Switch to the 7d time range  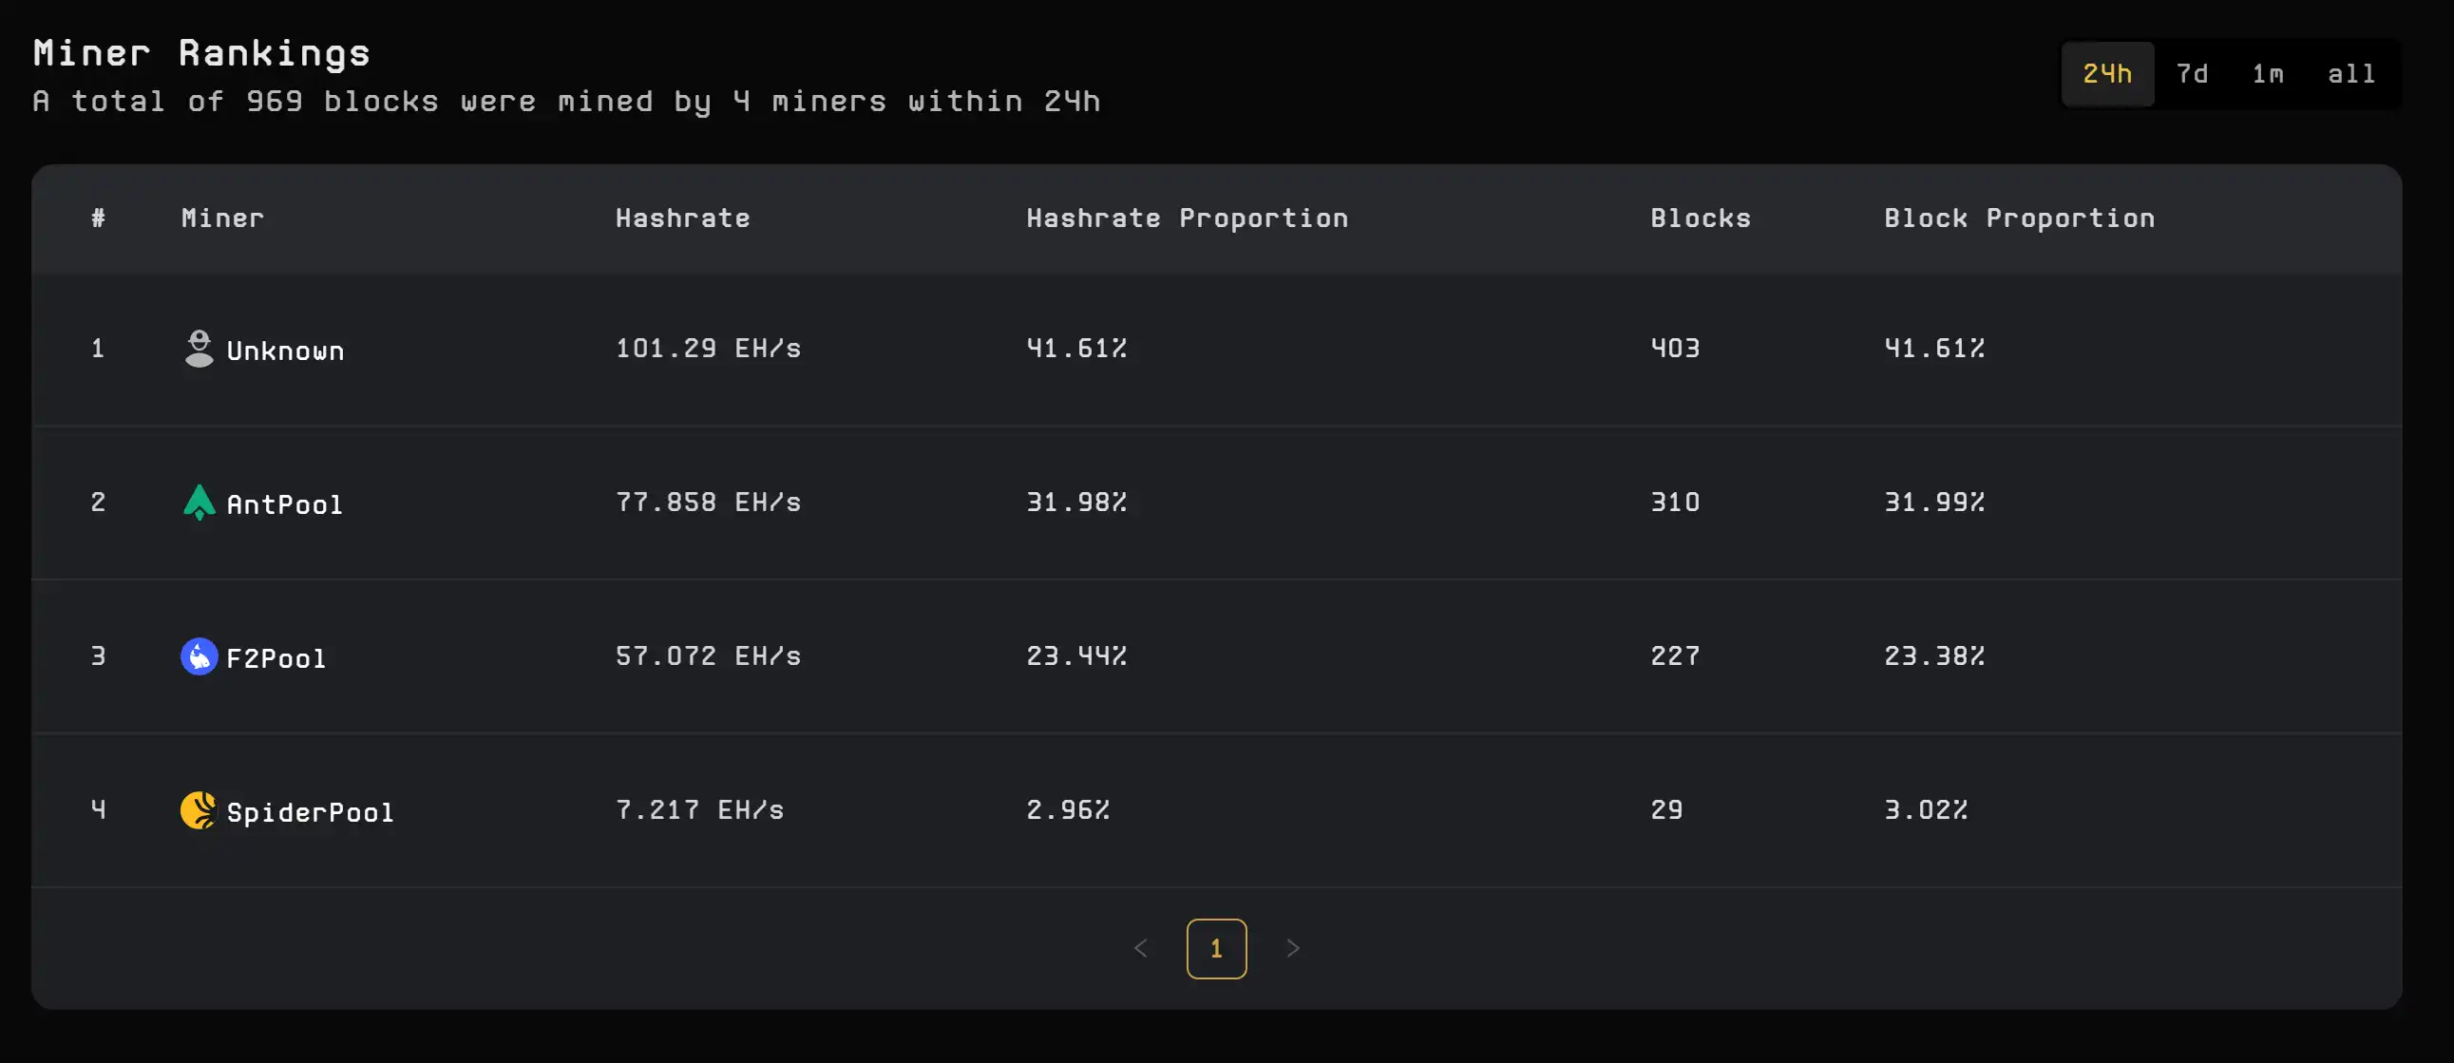pos(2192,74)
